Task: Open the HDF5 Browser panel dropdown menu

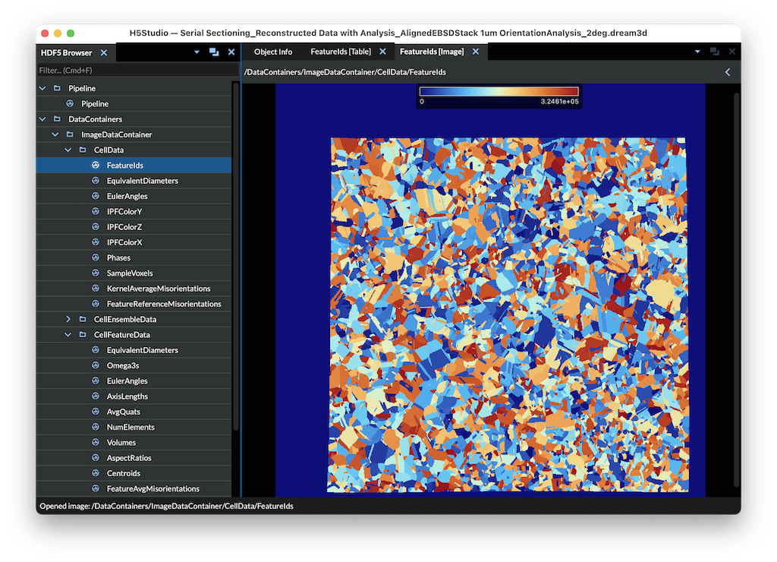Action: (x=197, y=52)
